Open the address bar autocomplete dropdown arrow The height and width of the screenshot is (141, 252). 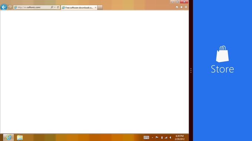coord(55,7)
